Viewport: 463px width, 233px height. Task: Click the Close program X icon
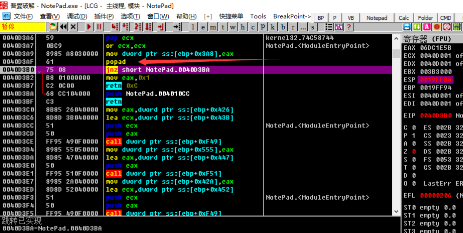(74, 27)
